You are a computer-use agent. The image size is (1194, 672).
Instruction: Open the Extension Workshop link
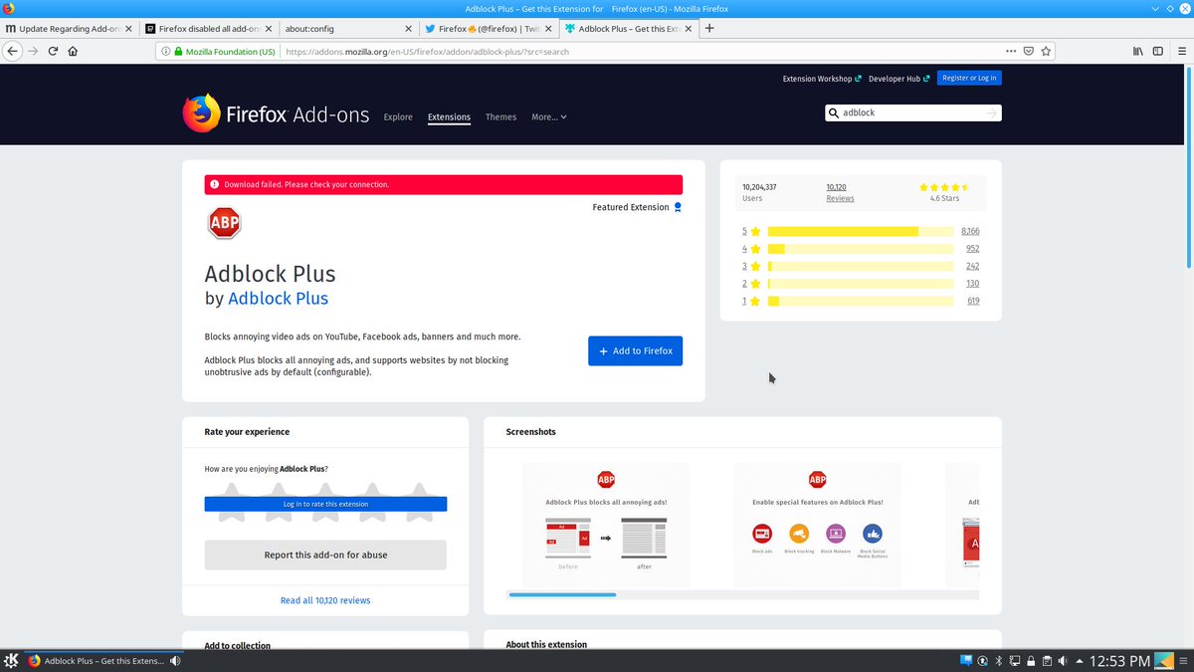(x=822, y=79)
